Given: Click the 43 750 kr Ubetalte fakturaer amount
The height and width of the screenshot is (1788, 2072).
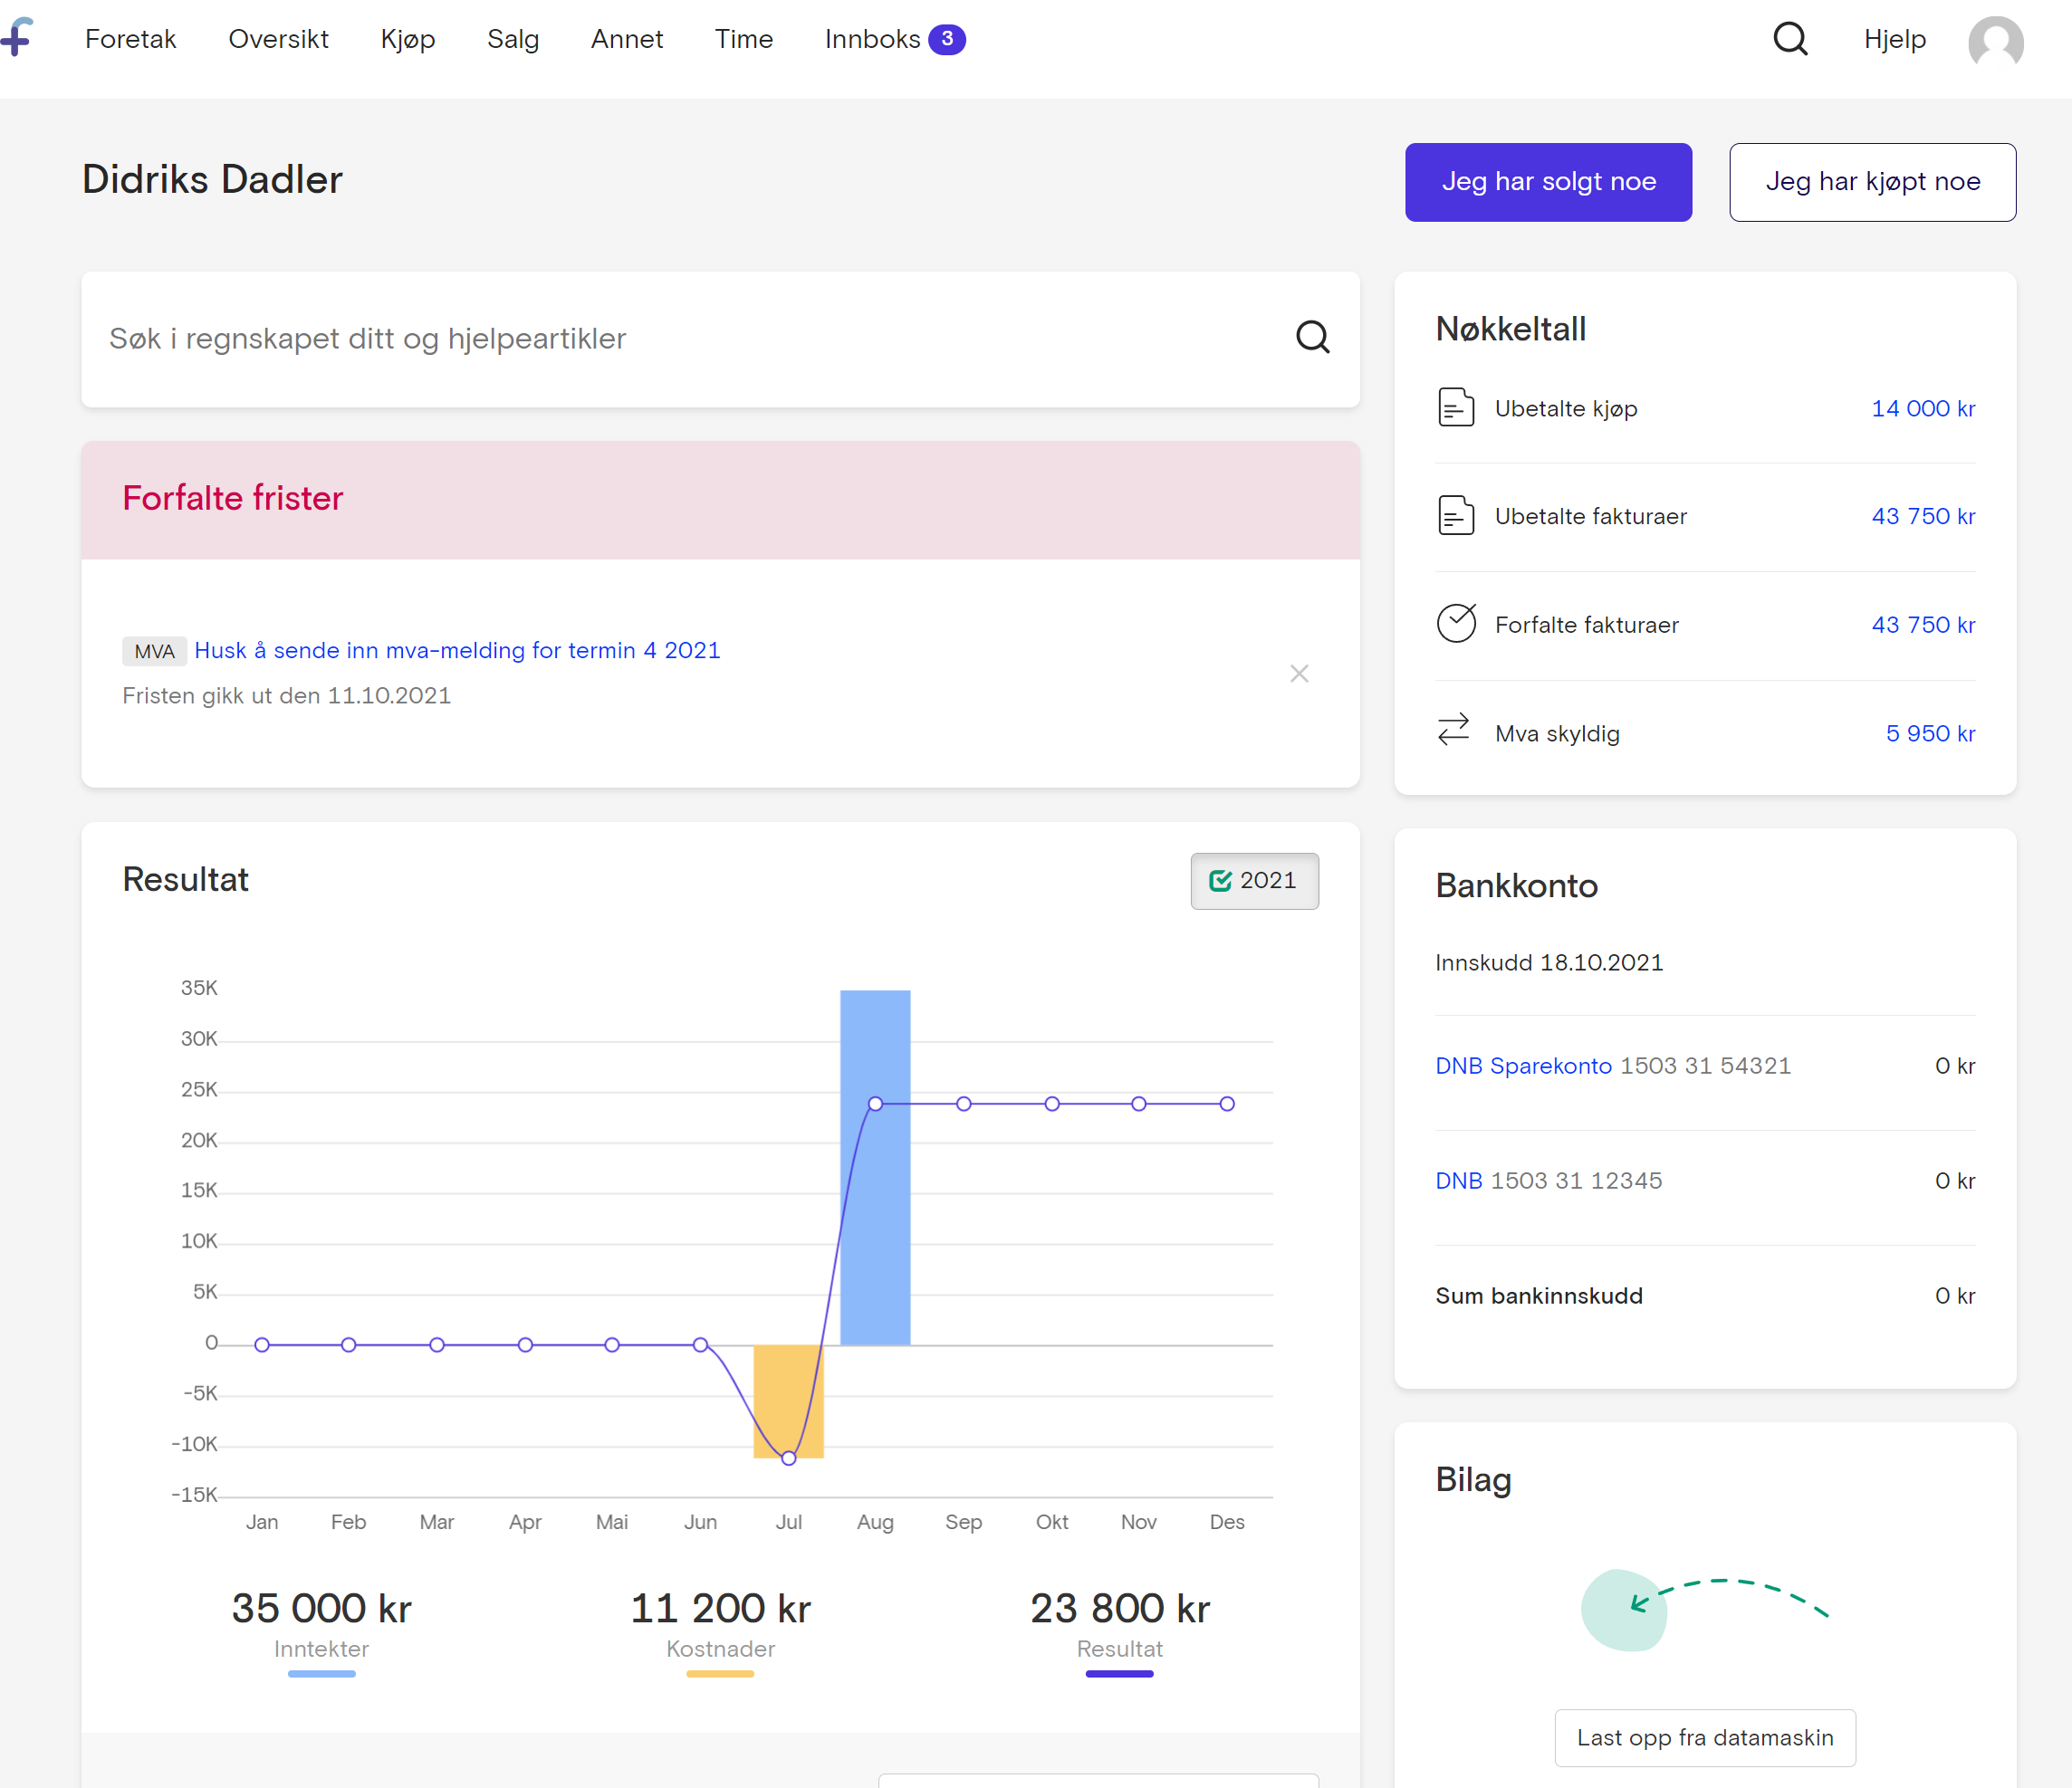Looking at the screenshot, I should tap(1923, 516).
